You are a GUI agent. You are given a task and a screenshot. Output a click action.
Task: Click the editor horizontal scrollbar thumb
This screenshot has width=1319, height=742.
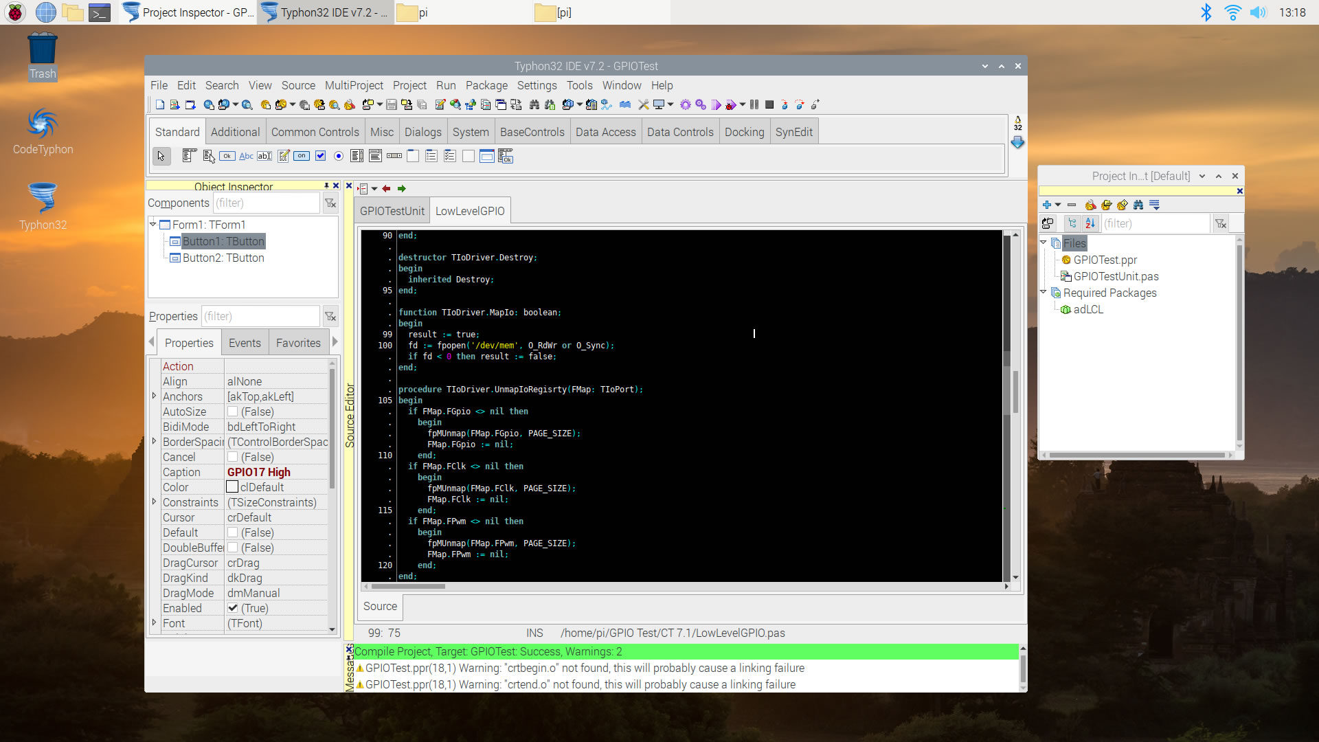[x=408, y=586]
